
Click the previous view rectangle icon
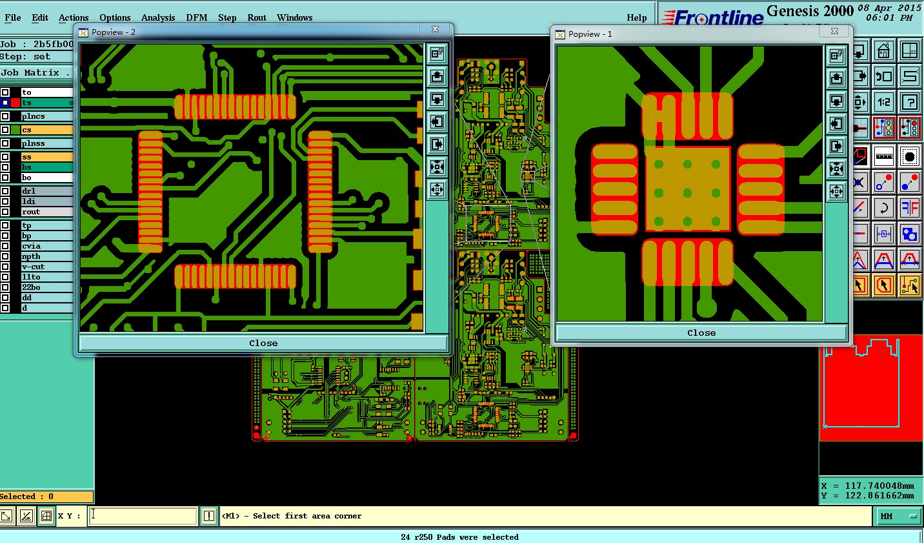point(883,76)
